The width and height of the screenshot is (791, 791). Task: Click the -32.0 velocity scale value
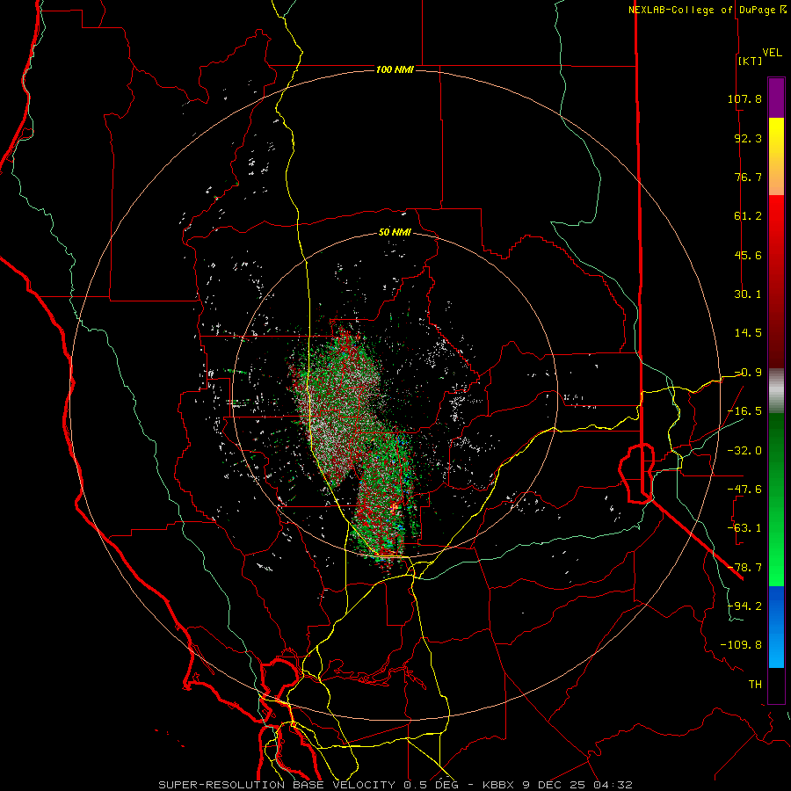744,450
